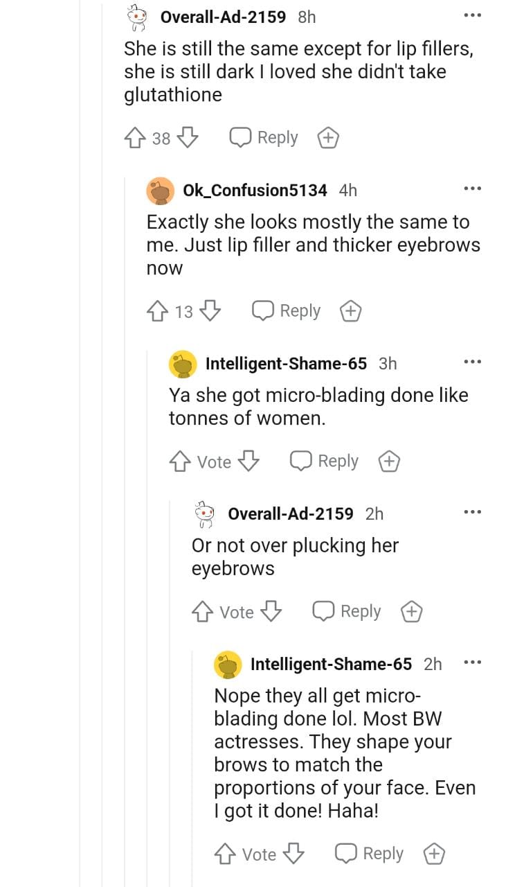This screenshot has width=506, height=887.
Task: Tap Ok_Confusion5134's orange avatar
Action: 161,191
